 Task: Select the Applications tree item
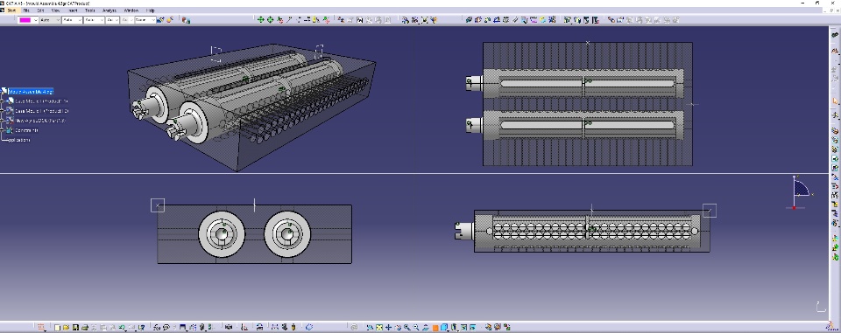(x=19, y=140)
